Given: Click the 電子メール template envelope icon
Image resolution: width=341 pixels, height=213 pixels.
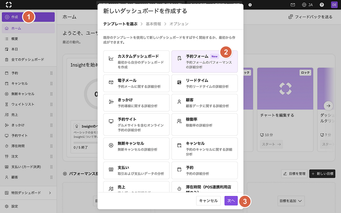Looking at the screenshot, I should 111,82.
